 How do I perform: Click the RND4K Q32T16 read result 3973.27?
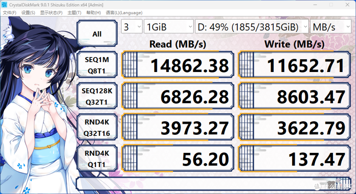(178, 128)
